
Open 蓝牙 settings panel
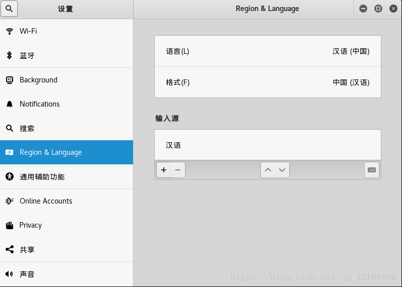point(66,55)
